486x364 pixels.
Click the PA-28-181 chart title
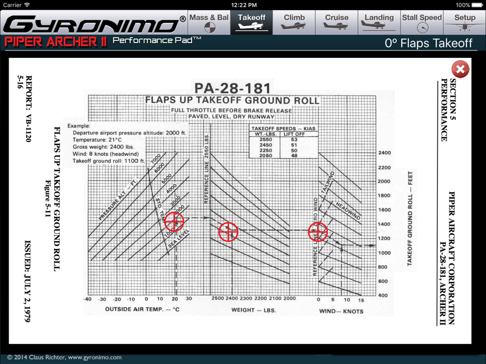232,88
